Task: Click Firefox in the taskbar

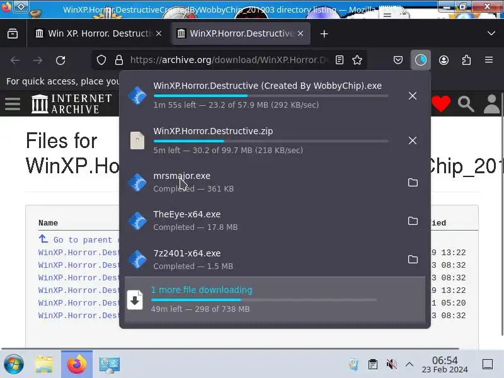Action: point(77,365)
